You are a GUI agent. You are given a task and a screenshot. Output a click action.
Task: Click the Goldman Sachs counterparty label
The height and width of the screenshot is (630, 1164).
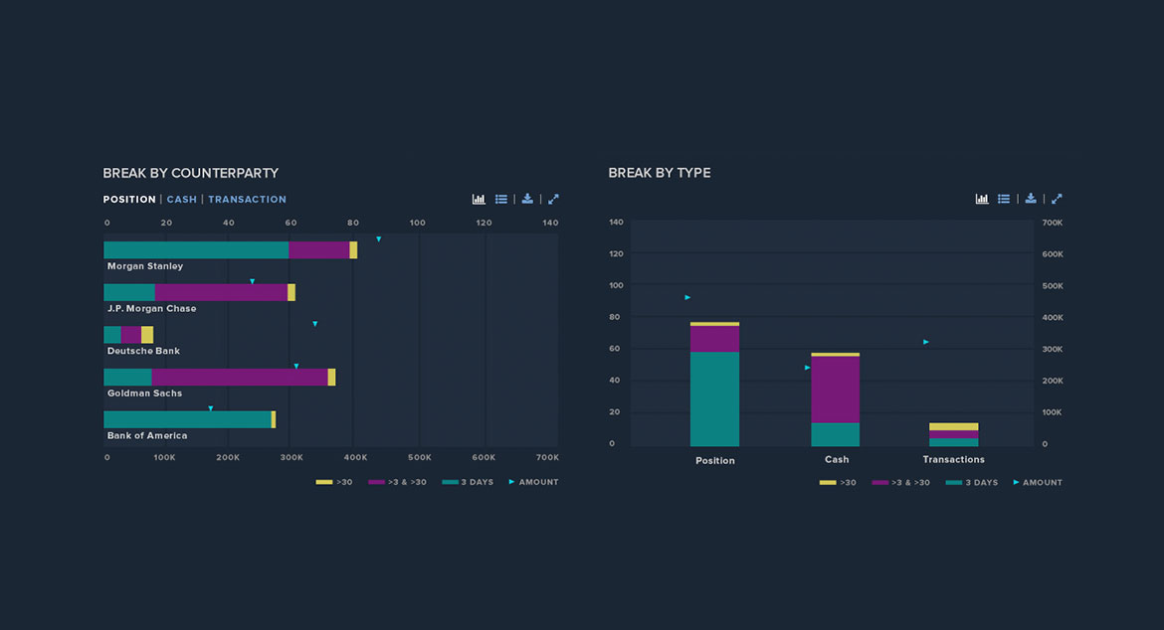[x=145, y=394]
